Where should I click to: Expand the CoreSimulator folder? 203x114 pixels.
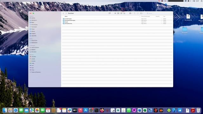point(63,19)
